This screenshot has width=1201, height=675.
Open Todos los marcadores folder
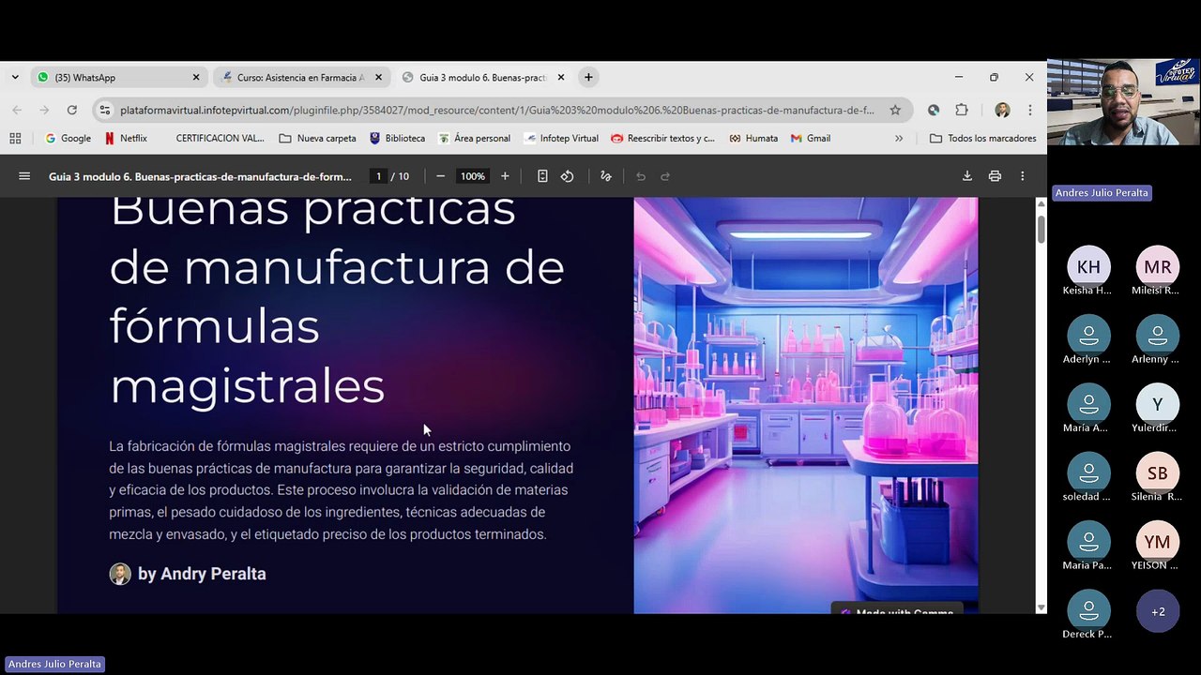click(982, 138)
